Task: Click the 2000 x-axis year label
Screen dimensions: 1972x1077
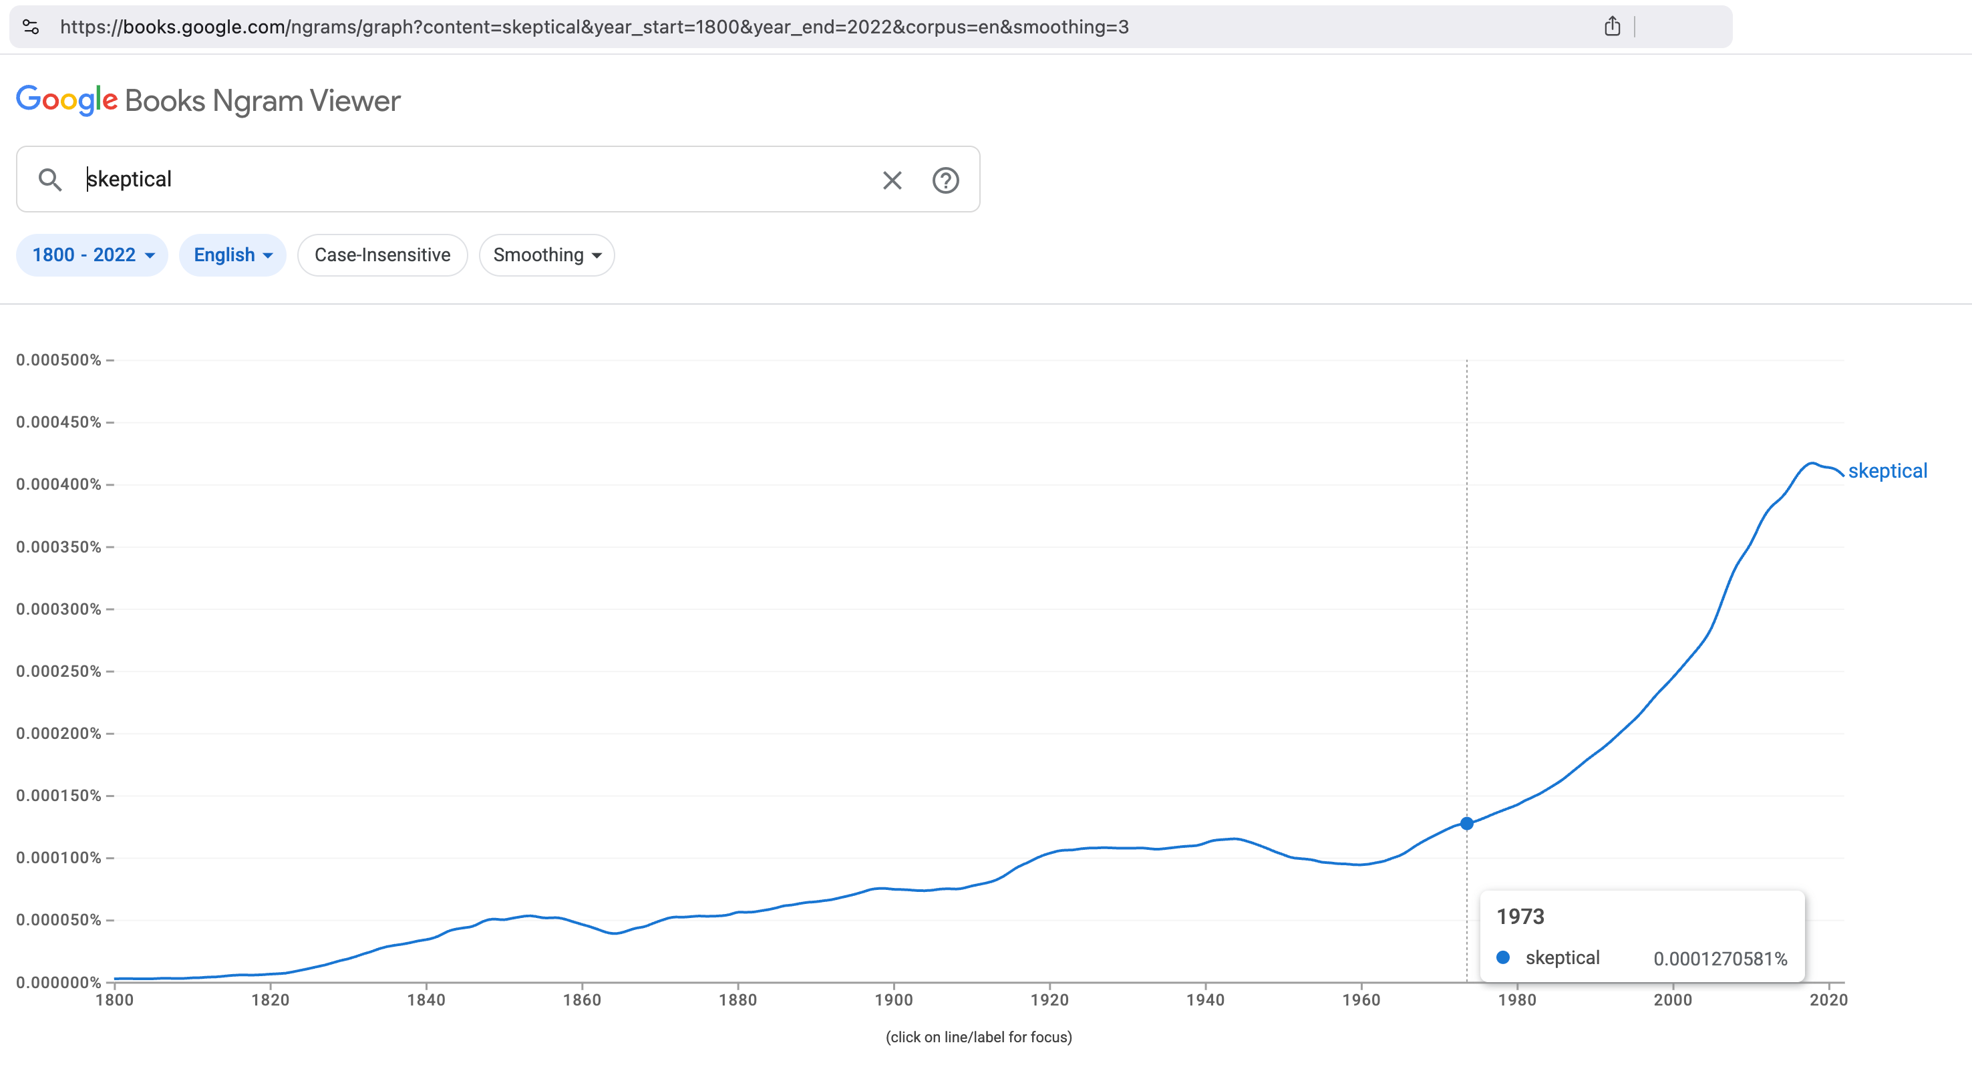Action: coord(1673,999)
